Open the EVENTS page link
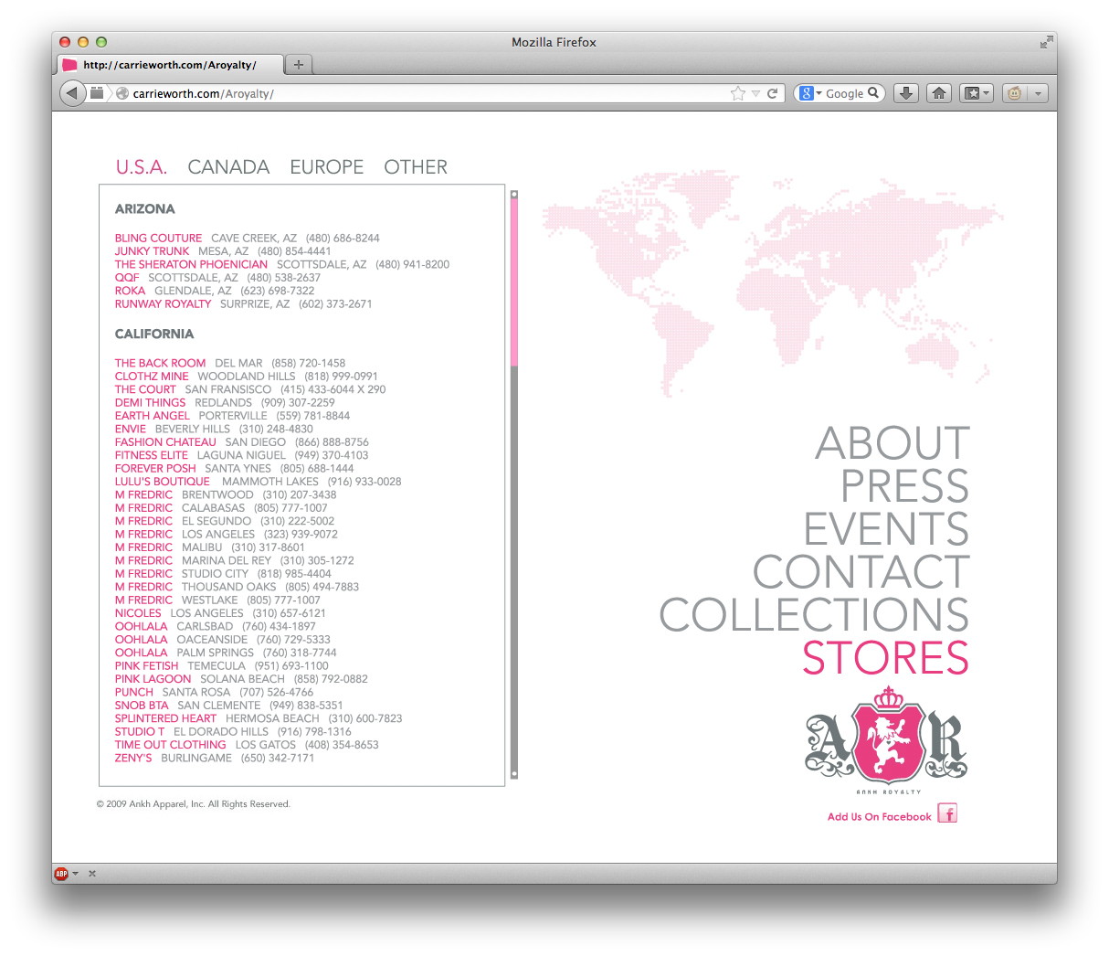 pos(886,529)
